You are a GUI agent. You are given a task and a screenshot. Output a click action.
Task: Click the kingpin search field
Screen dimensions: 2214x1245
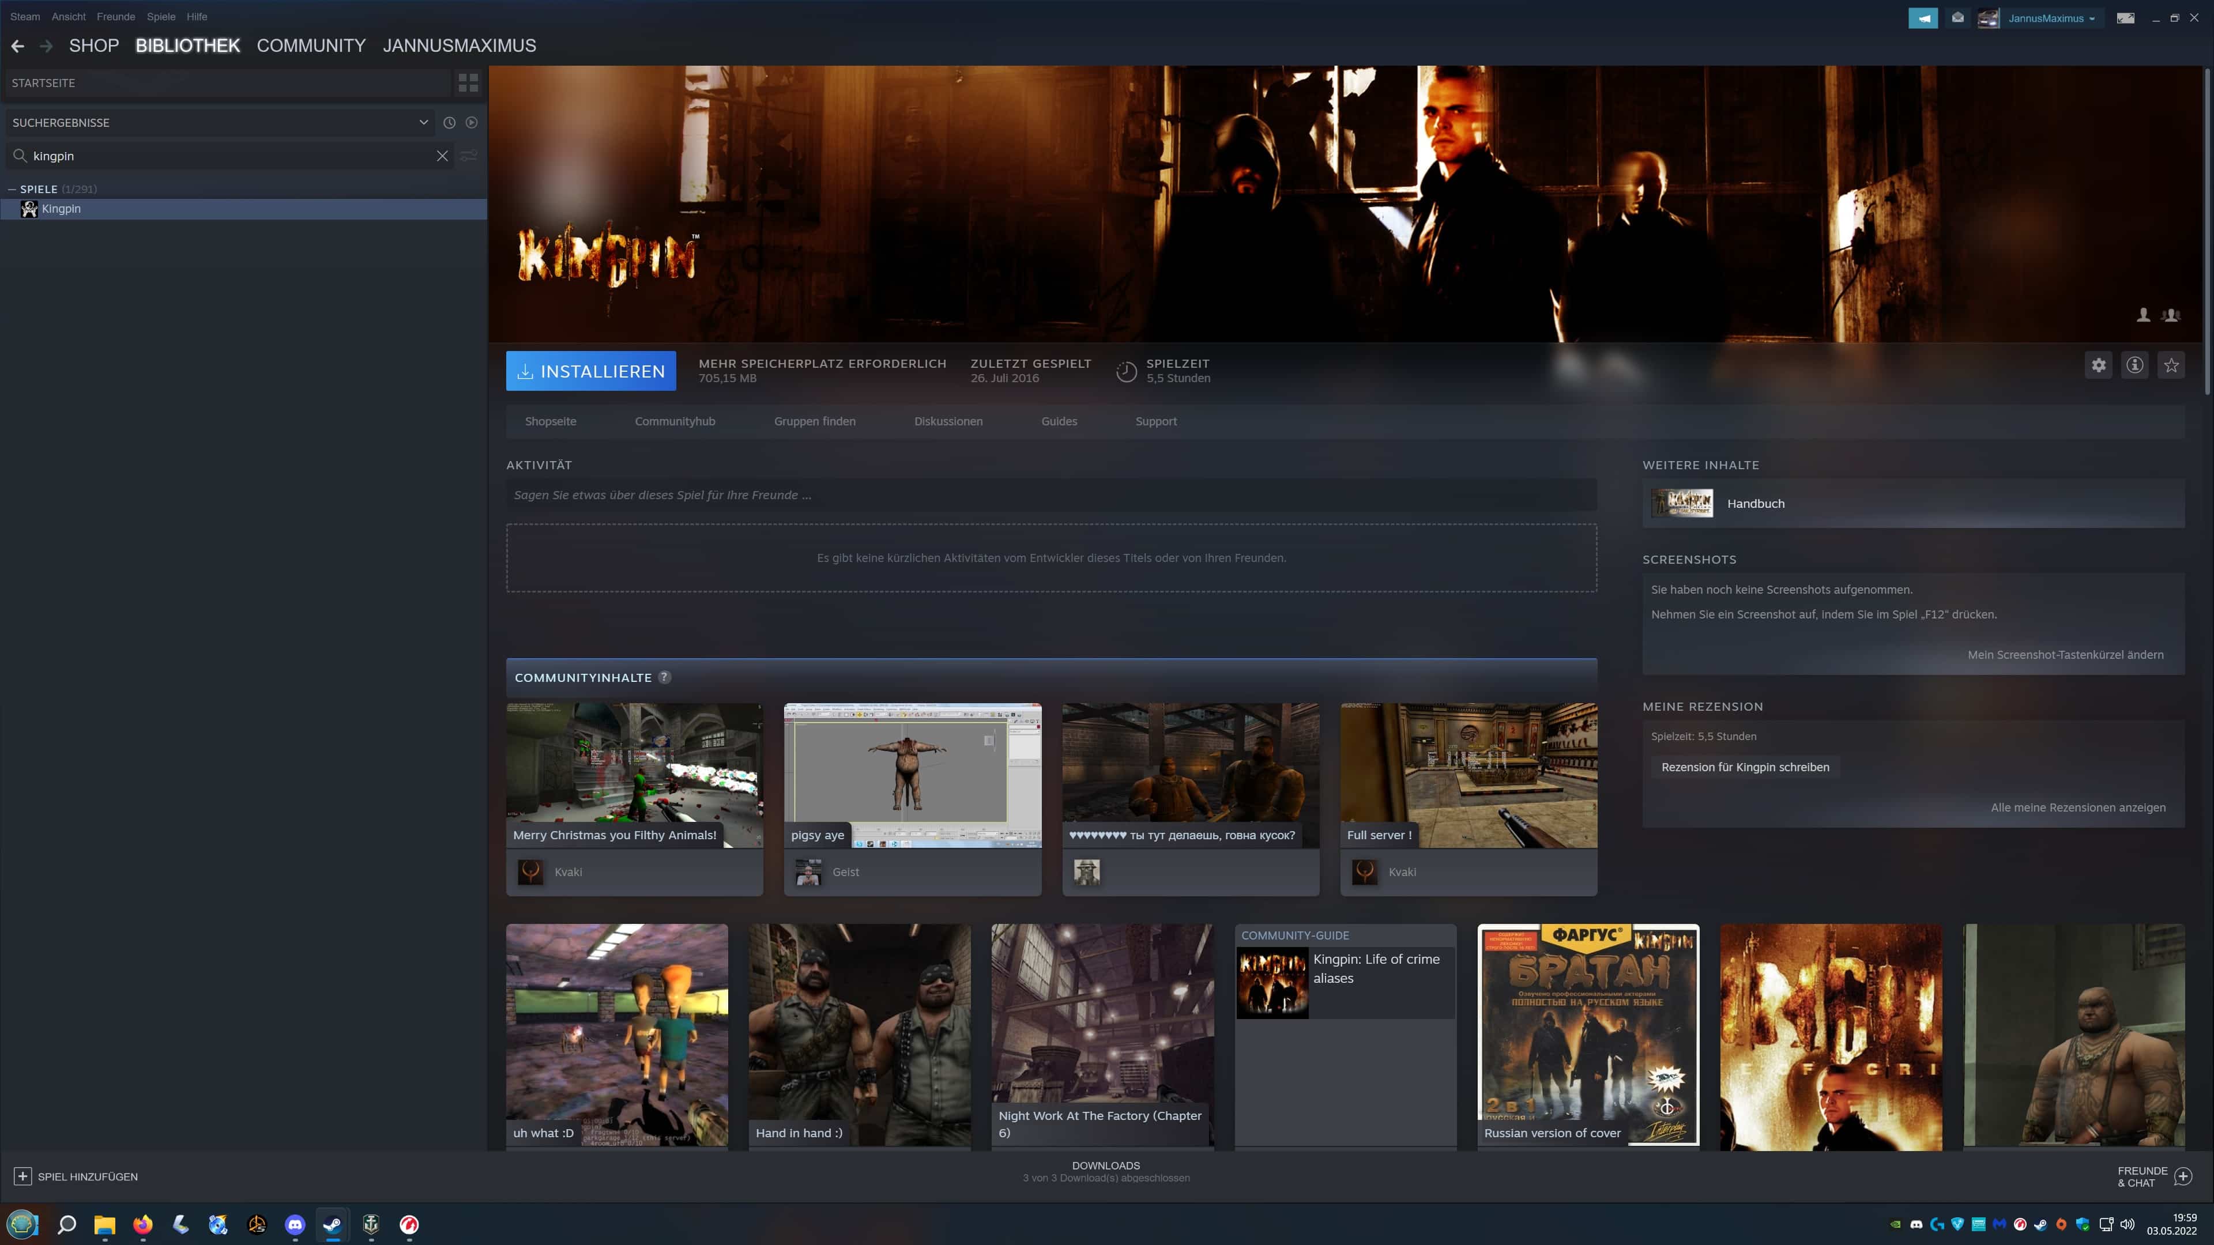tap(232, 156)
